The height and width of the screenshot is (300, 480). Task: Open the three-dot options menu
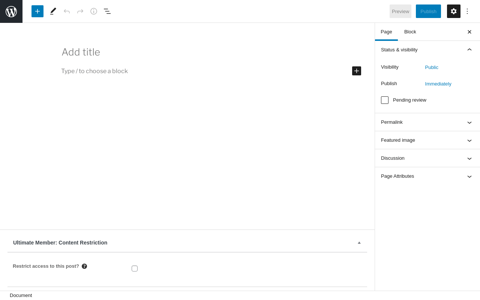[x=467, y=11]
